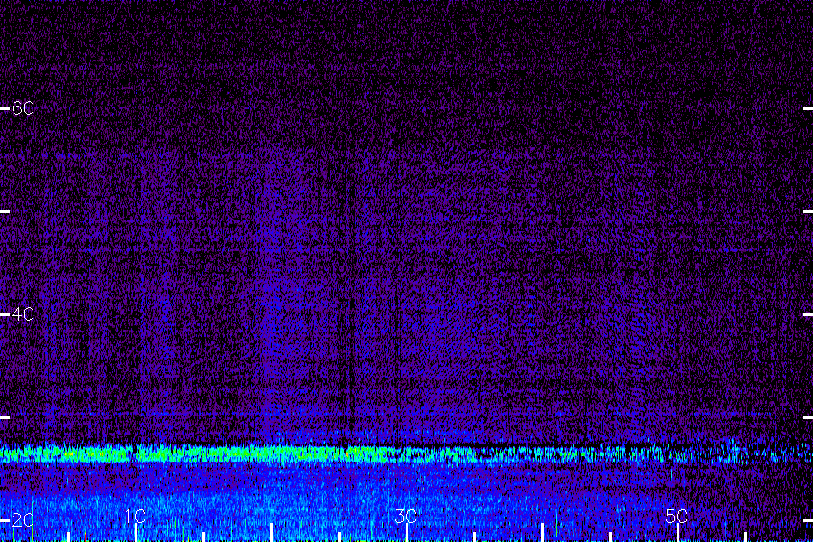Viewport: 813px width, 542px height.
Task: Select the 10 label on horizontal axis
Action: pos(135,516)
